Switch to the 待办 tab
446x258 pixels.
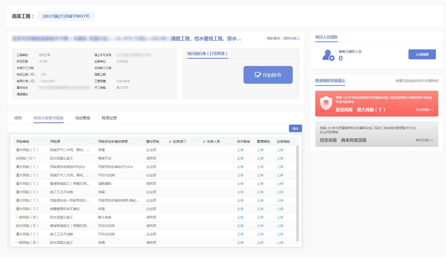18,118
